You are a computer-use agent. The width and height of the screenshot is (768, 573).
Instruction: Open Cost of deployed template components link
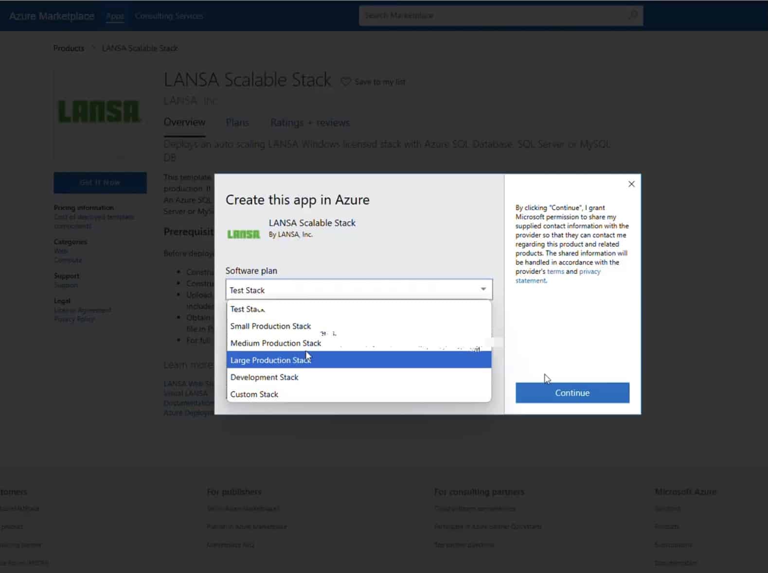94,221
